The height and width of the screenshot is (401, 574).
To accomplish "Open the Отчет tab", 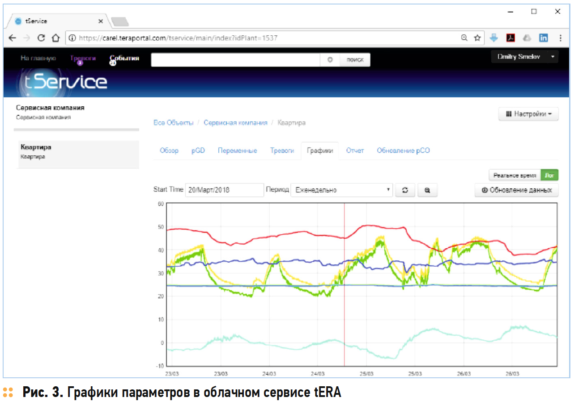I will 355,151.
